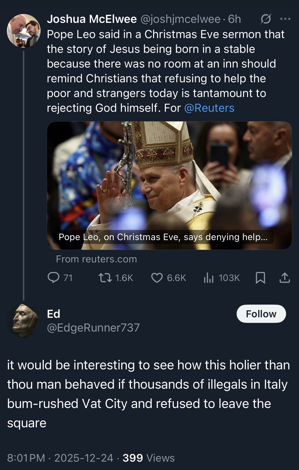The width and height of the screenshot is (299, 470).
Task: Open Ed's profile picture
Action: [x=24, y=321]
